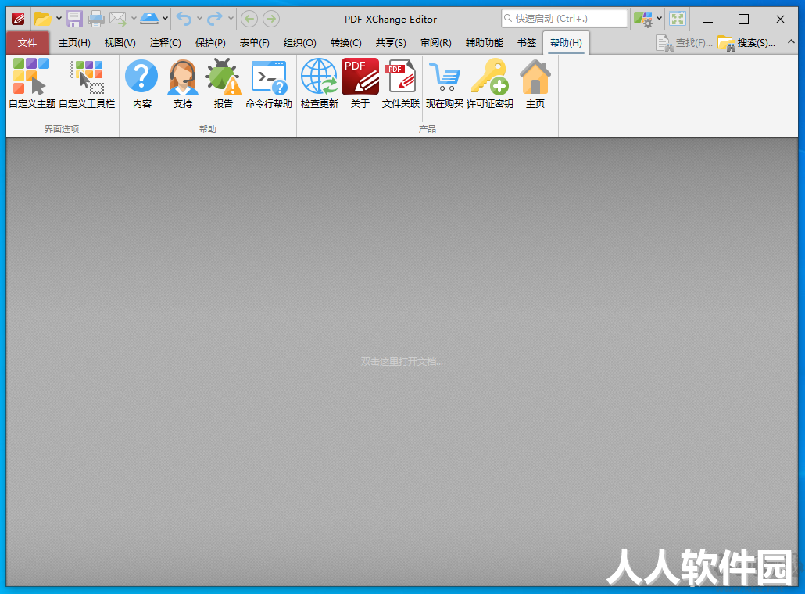This screenshot has height=594, width=805.
Task: Click the print icon in quick toolbar
Action: click(96, 19)
